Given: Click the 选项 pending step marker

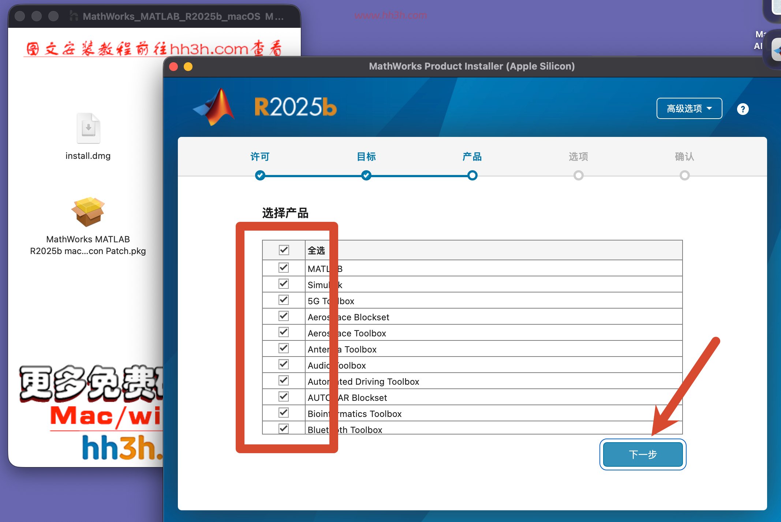Looking at the screenshot, I should click(x=579, y=175).
